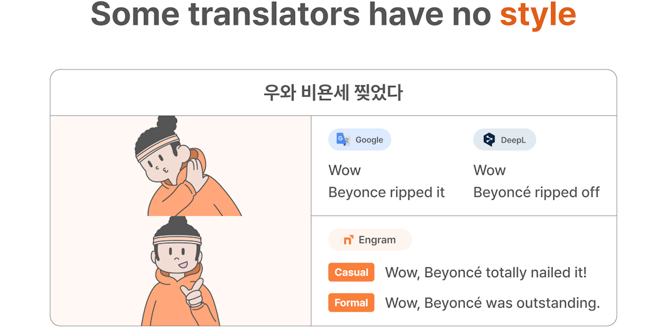Click the "Beyonce ripped it" Google translation
This screenshot has height=333, width=667.
pos(386,193)
